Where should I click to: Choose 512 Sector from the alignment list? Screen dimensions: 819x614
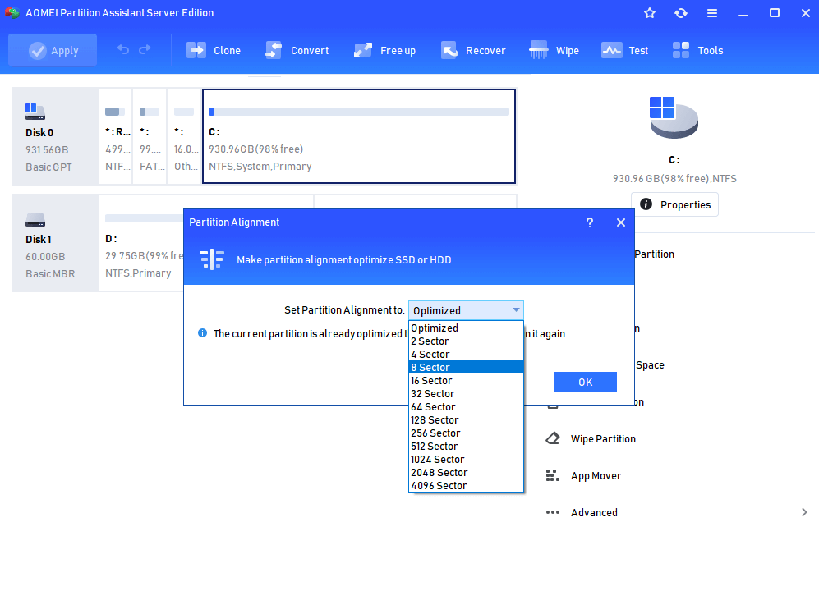pos(466,447)
